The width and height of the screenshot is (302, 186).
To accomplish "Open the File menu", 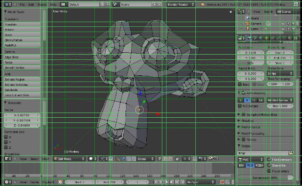I will 22,4.
